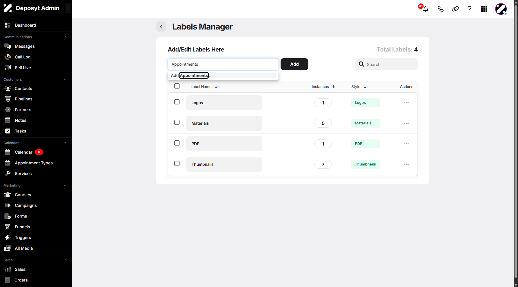This screenshot has width=518, height=287.
Task: Click the Campaigns play icon
Action: (8, 205)
